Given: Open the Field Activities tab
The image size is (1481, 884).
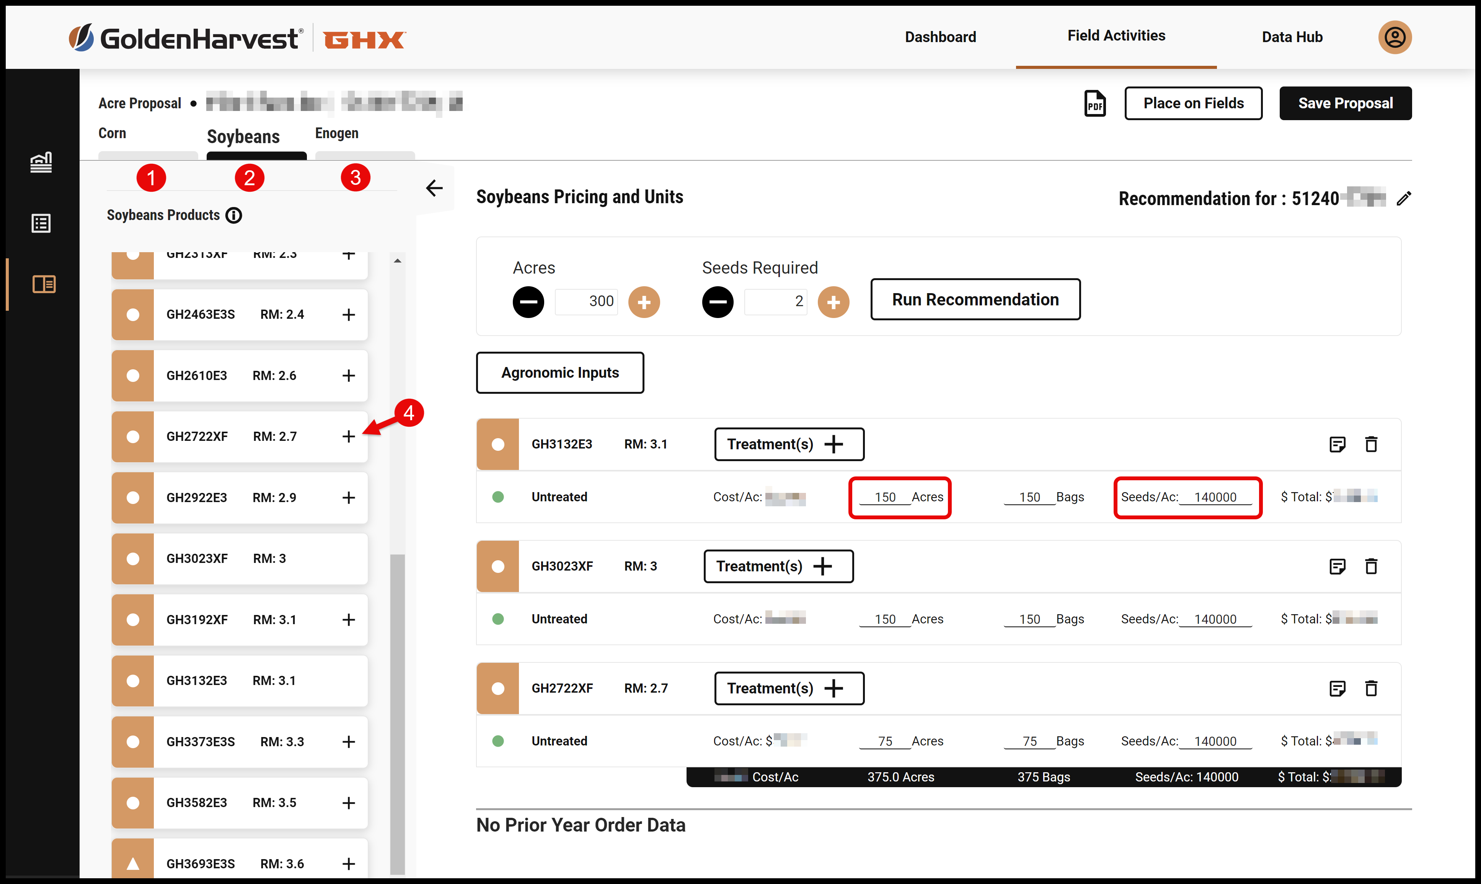Looking at the screenshot, I should (1116, 36).
